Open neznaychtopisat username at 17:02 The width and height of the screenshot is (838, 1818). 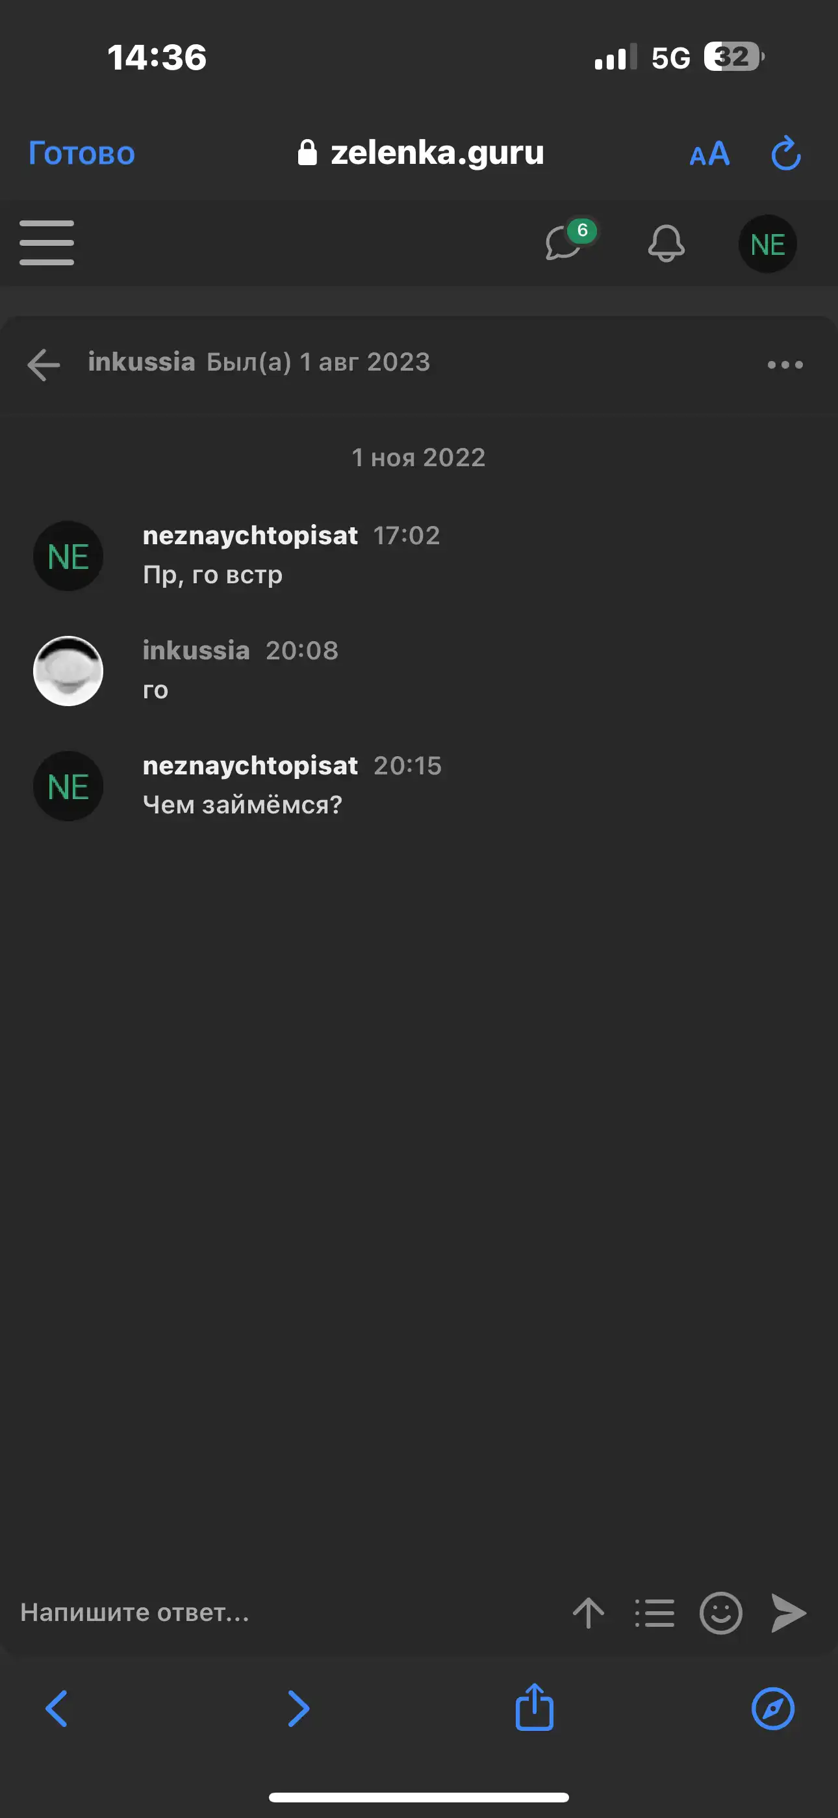(250, 536)
